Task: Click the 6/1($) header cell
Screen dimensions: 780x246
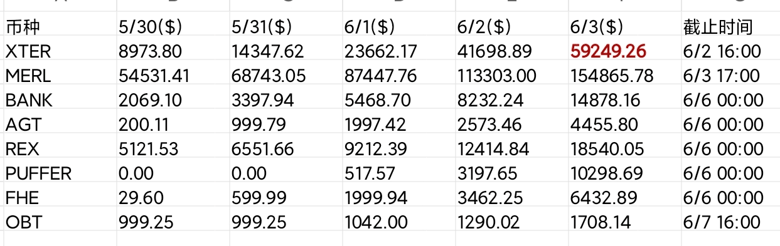Action: 398,27
